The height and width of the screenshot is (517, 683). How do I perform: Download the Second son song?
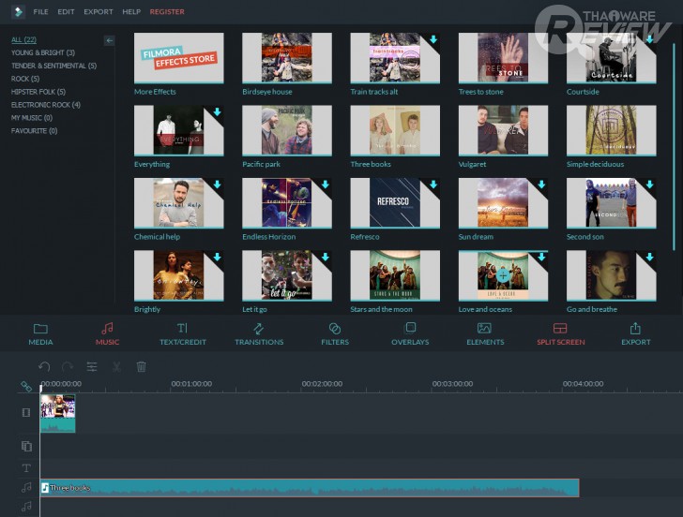pos(649,185)
